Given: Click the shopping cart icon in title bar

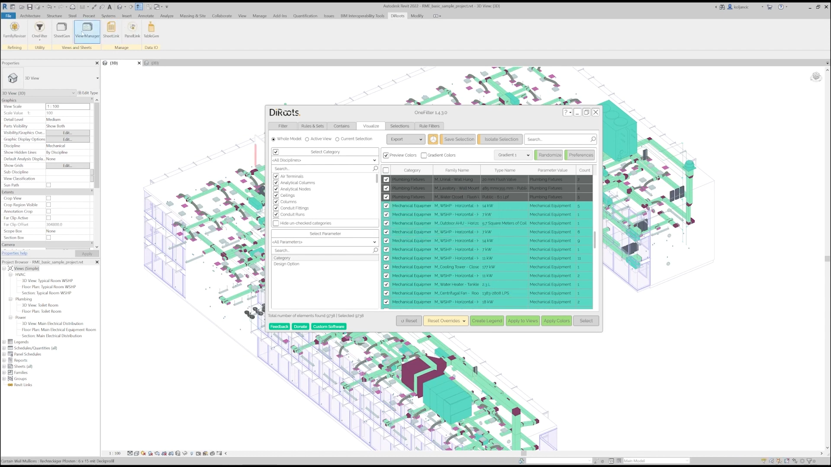Looking at the screenshot, I should (x=770, y=7).
